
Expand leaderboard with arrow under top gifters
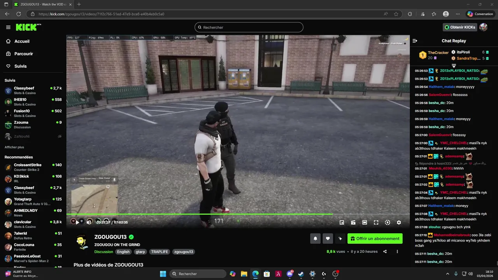click(454, 66)
